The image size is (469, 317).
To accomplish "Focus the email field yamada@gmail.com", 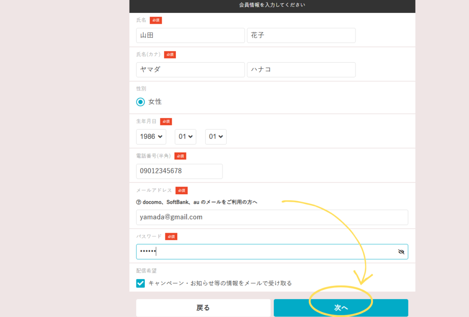I will tap(272, 217).
